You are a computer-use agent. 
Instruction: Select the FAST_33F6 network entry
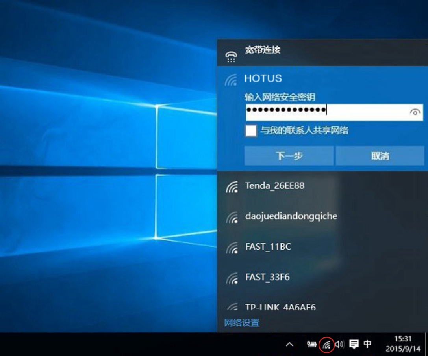pos(267,278)
